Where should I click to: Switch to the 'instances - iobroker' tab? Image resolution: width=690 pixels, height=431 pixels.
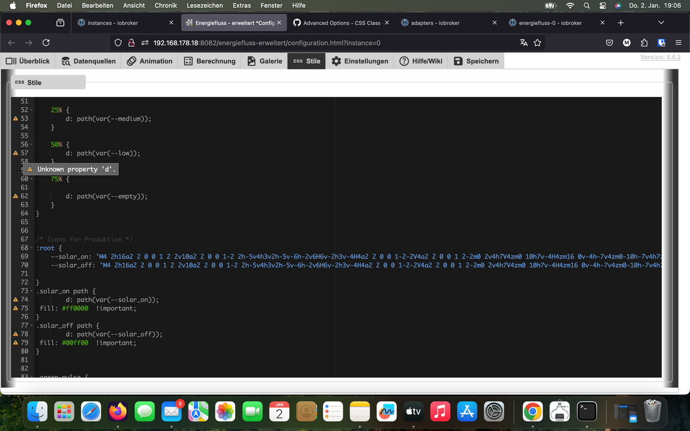(x=126, y=23)
